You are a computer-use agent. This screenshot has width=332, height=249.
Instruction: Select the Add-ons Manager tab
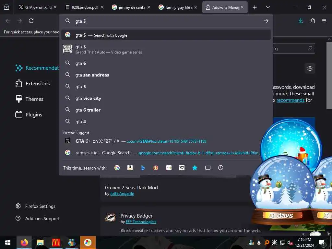pyautogui.click(x=225, y=7)
